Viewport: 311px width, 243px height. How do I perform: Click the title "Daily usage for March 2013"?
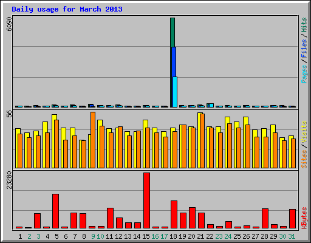pos(67,9)
